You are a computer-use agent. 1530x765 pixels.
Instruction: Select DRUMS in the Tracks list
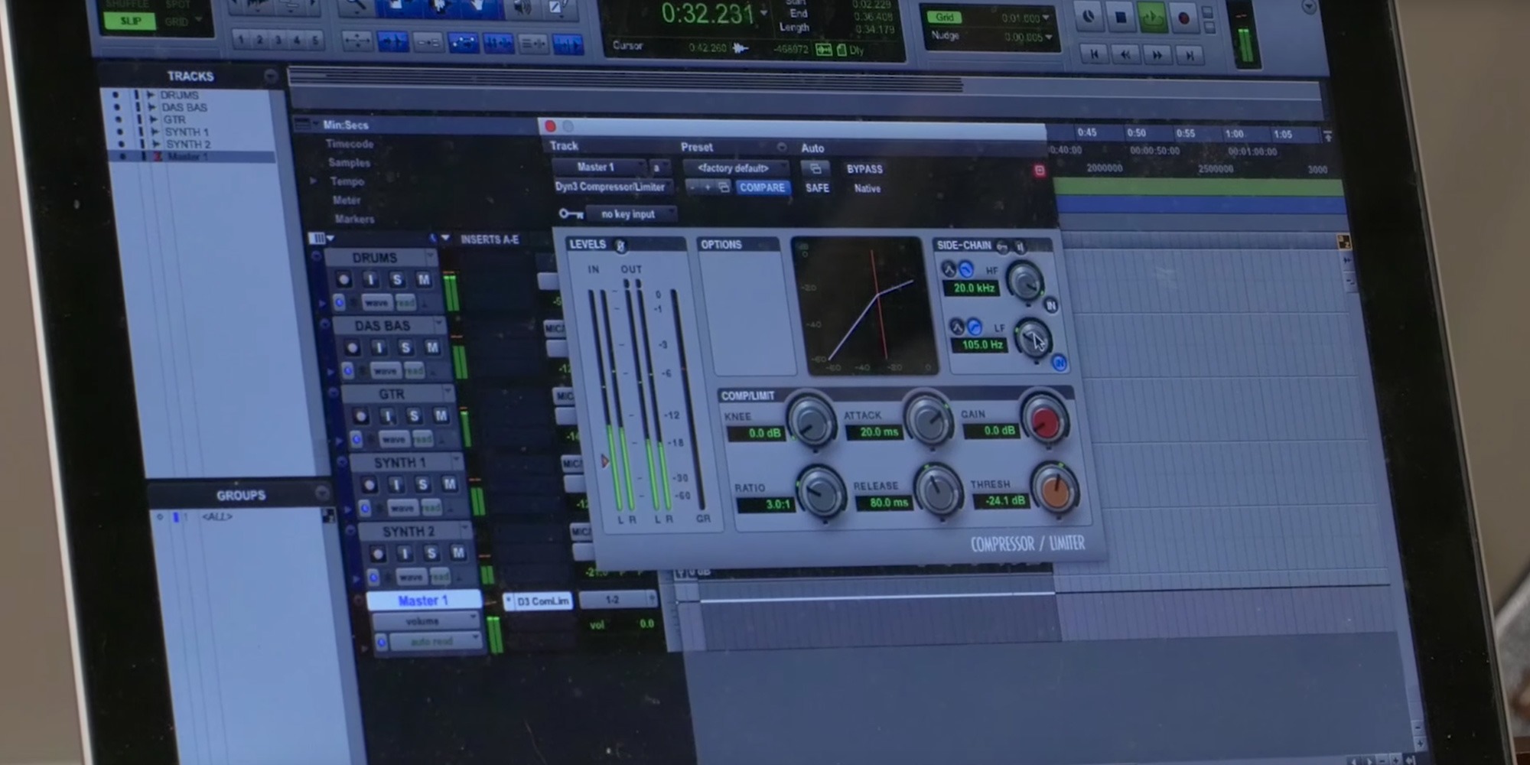pyautogui.click(x=180, y=95)
